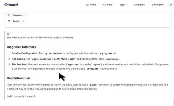Expand the Results chevron

tap(23, 21)
